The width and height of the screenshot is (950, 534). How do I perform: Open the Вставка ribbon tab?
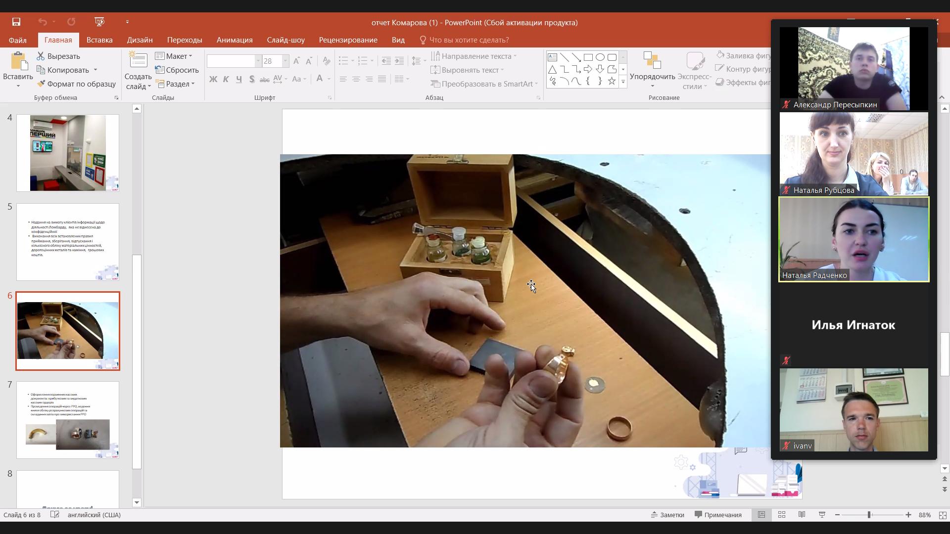[x=99, y=40]
